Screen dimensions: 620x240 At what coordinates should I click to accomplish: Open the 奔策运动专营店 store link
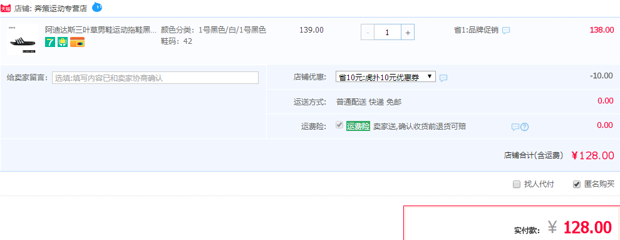[x=61, y=9]
